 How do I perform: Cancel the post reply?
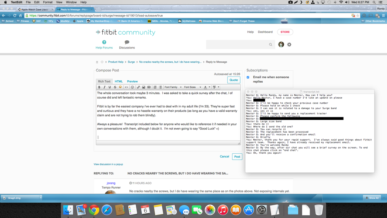coord(224,156)
